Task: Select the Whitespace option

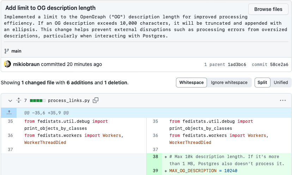Action: [x=191, y=83]
